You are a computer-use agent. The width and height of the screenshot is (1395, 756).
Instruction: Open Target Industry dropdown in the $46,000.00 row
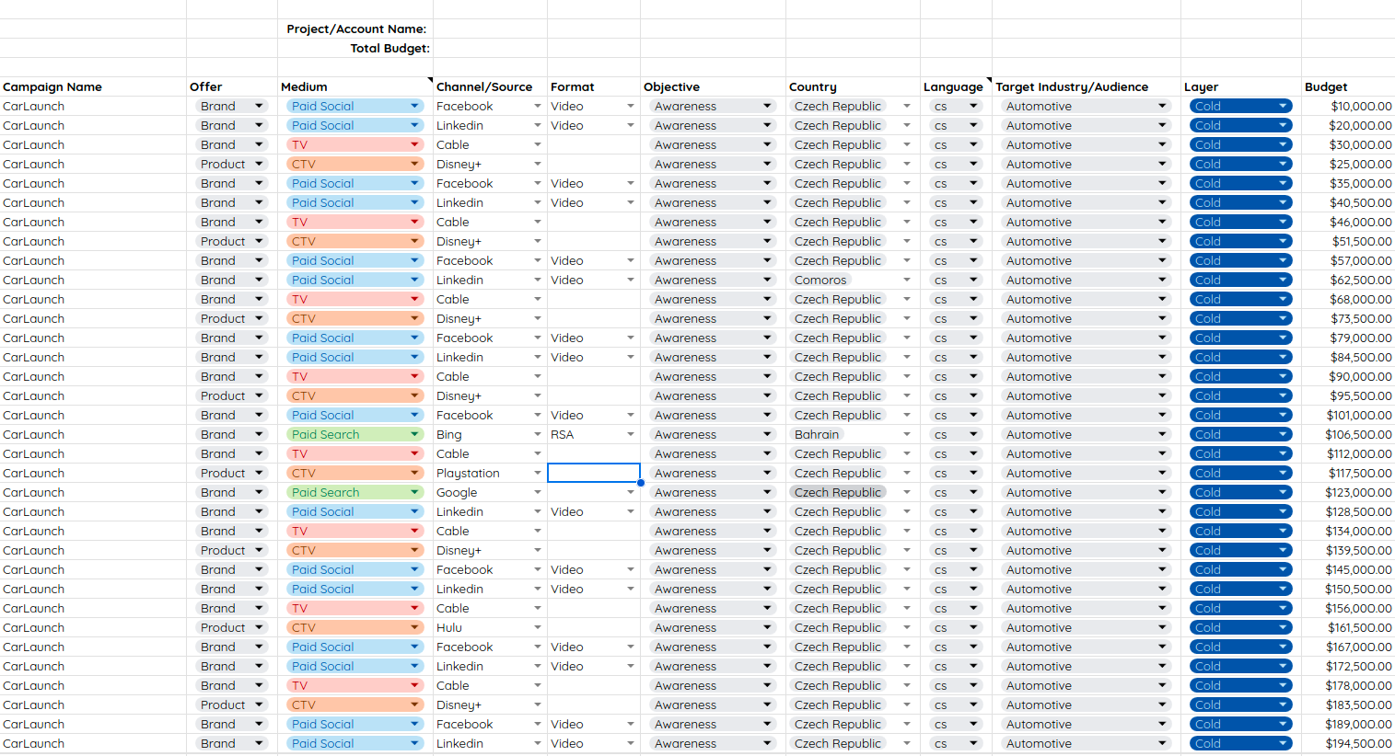click(1086, 222)
